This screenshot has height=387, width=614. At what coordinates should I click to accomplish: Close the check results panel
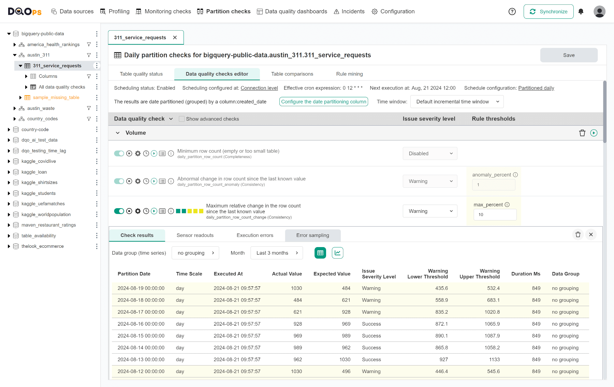tap(591, 234)
